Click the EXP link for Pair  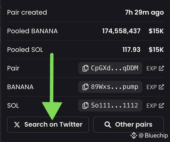click(x=155, y=68)
